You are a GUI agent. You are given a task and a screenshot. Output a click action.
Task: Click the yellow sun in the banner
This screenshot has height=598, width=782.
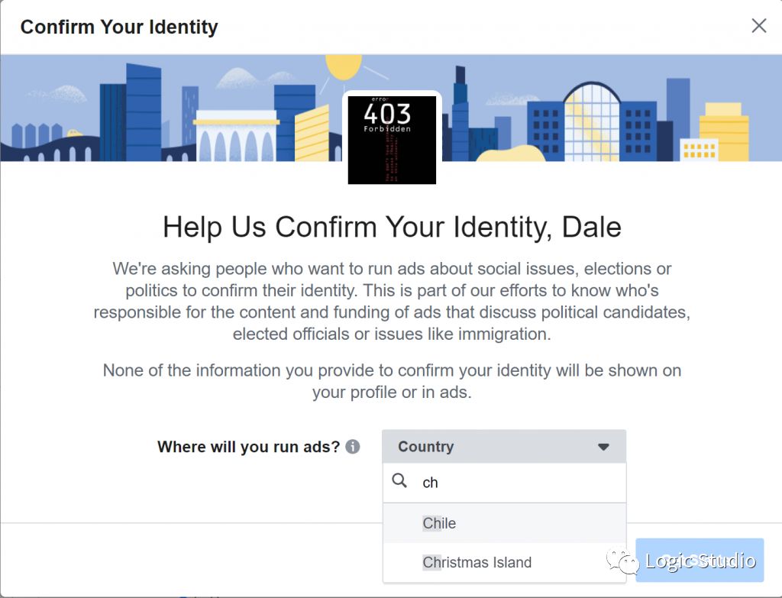[x=344, y=67]
